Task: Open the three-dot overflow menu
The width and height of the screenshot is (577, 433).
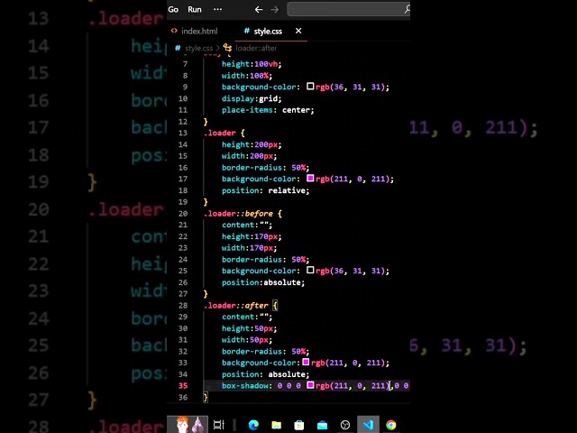Action: [x=218, y=9]
